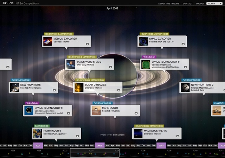Select the Pathfinder 3 story title
The width and height of the screenshot is (225, 158).
point(52,131)
